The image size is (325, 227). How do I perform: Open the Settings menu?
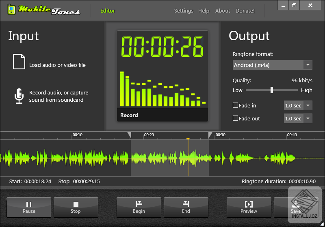[184, 11]
